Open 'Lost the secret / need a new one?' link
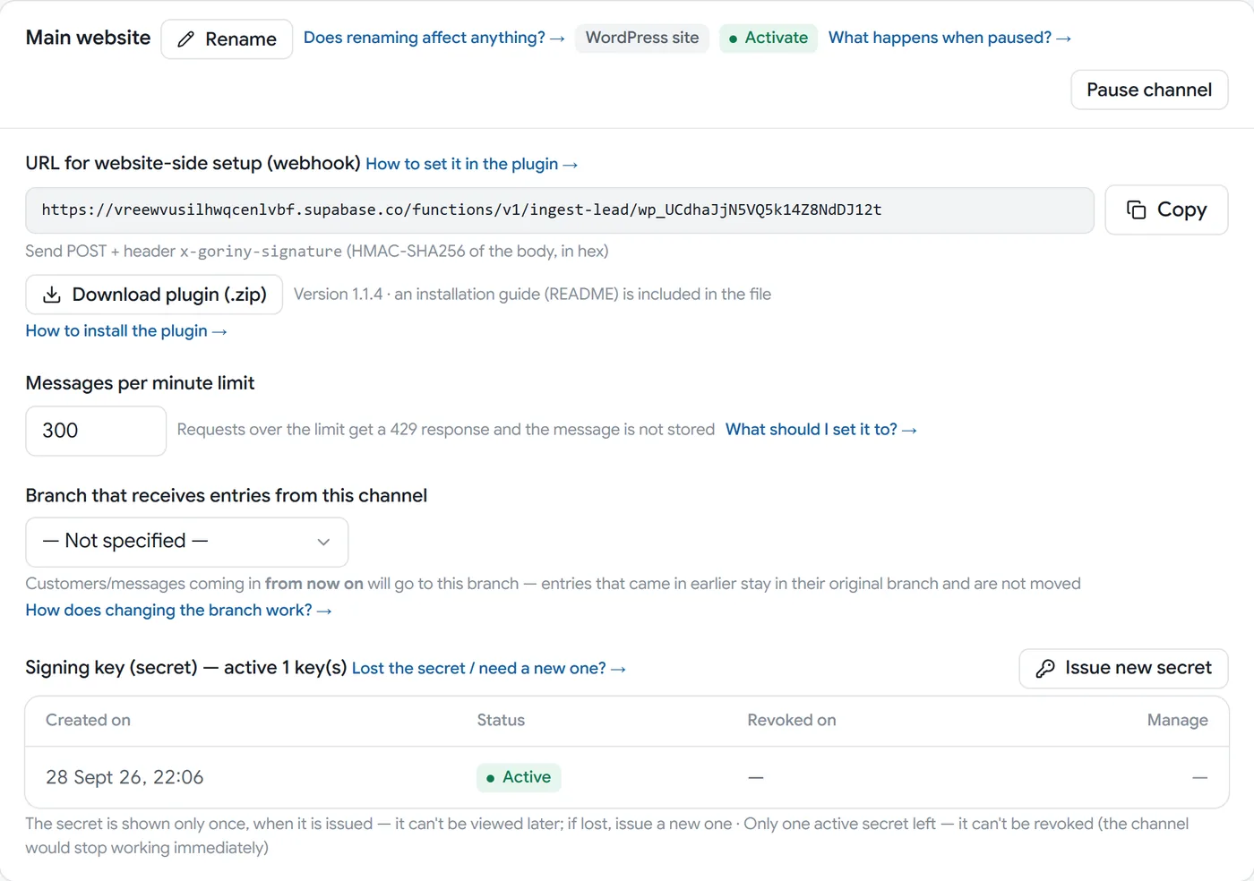The height and width of the screenshot is (881, 1254). (489, 669)
